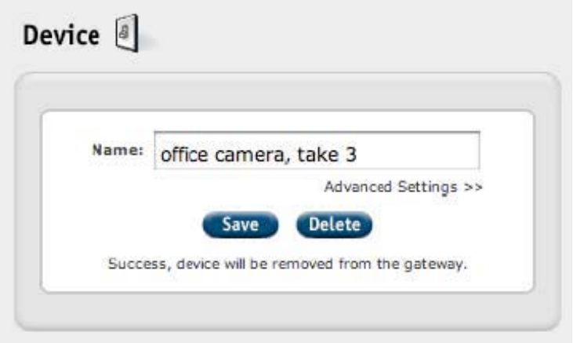Click the word "Success" in the status message

pyautogui.click(x=137, y=264)
